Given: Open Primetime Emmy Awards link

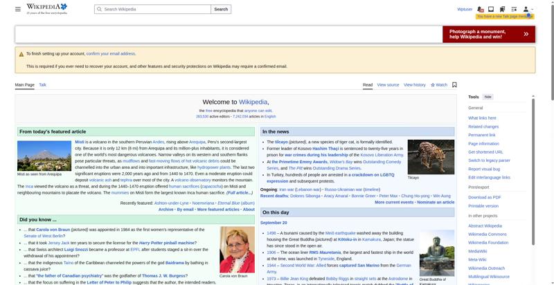Looking at the screenshot, I should 300,162.
